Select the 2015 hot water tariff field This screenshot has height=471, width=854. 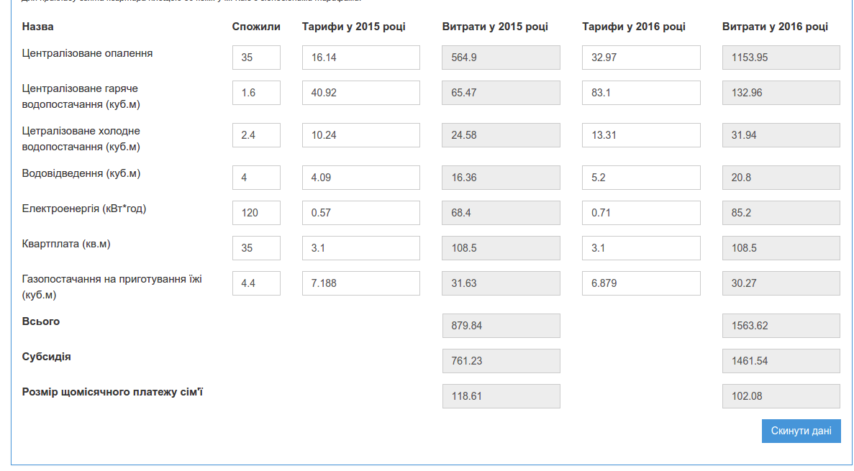pos(360,93)
